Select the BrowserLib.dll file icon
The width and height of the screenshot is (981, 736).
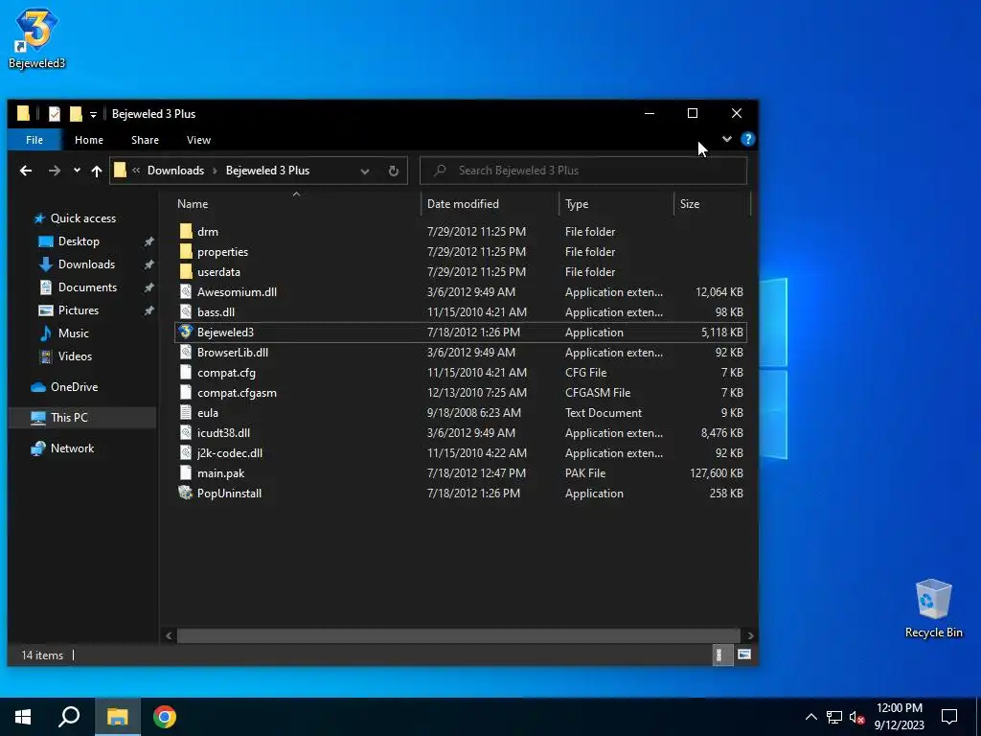coord(186,353)
